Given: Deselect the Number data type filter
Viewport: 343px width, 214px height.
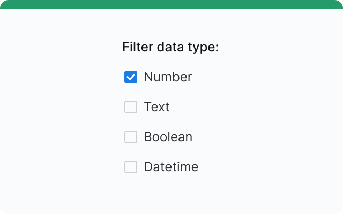Looking at the screenshot, I should click(131, 77).
